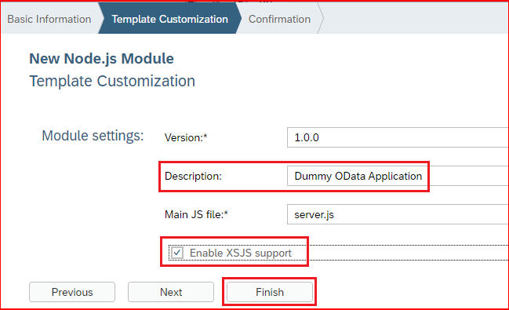Click the Version:* field label
The width and height of the screenshot is (509, 310).
pos(186,138)
